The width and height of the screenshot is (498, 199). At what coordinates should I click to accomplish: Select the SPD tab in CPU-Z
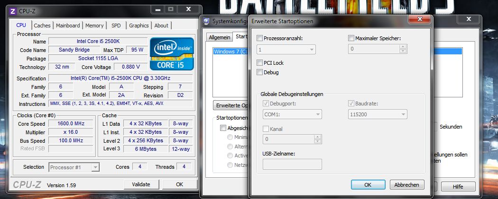(x=116, y=26)
